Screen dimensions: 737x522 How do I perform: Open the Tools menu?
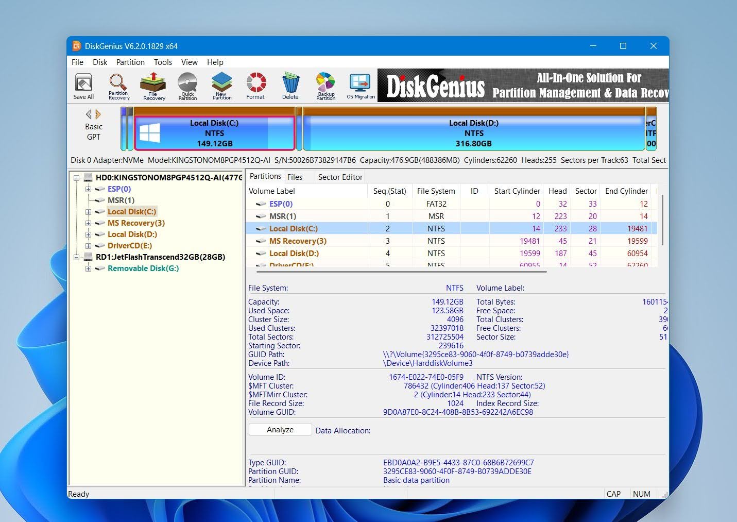pyautogui.click(x=163, y=62)
